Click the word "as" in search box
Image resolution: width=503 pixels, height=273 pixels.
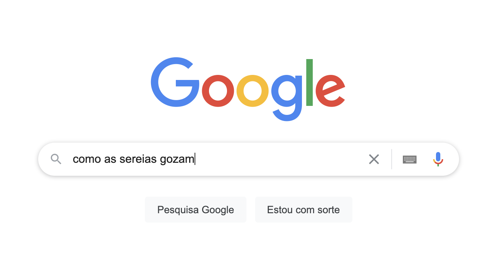coord(111,159)
